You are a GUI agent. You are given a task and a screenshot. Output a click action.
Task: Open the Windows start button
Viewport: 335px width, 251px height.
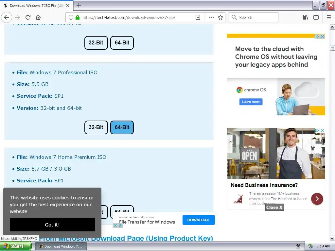click(x=16, y=246)
